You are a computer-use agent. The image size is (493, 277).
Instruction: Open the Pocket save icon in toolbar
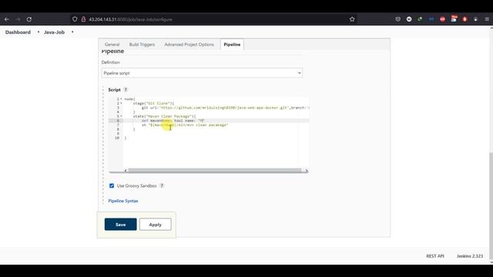(397, 19)
